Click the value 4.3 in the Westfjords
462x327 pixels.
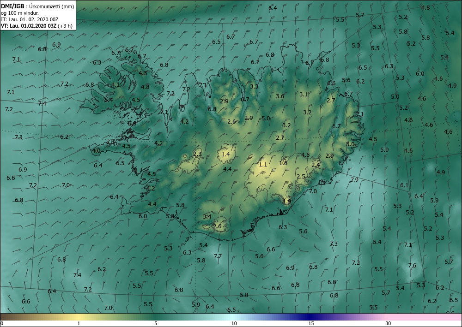[143, 73]
